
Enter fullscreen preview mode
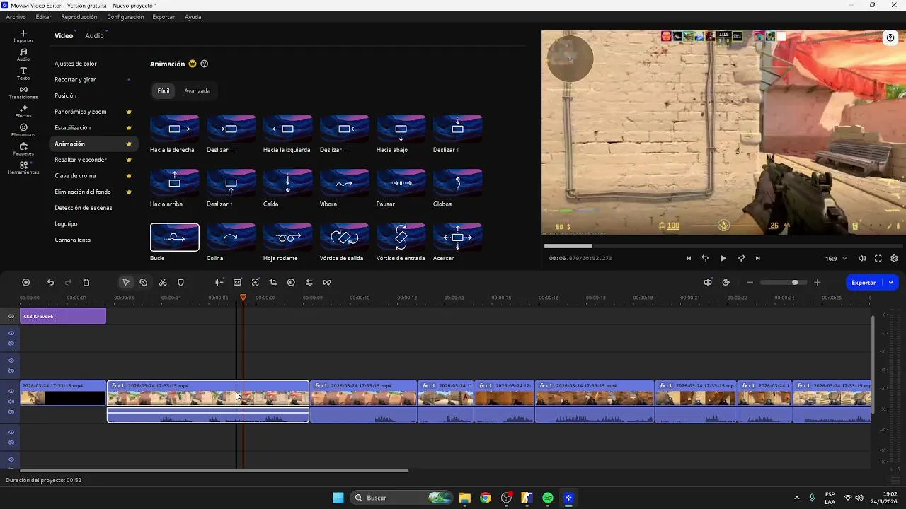878,259
